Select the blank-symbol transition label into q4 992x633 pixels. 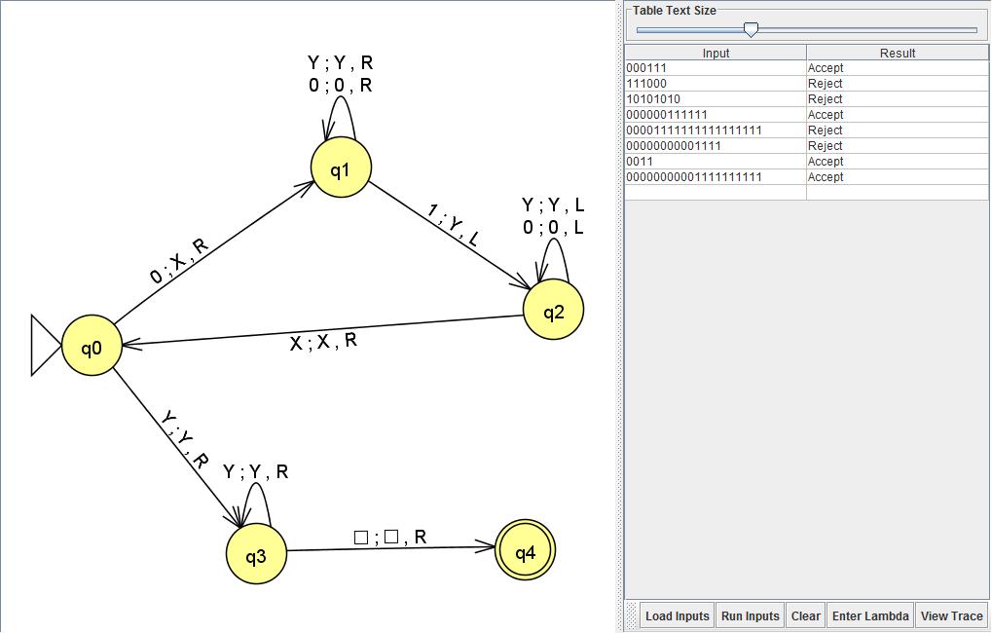pyautogui.click(x=389, y=537)
